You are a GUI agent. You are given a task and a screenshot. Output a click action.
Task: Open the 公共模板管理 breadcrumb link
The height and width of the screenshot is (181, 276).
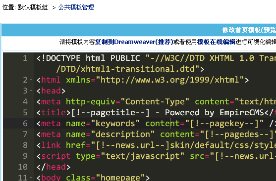pyautogui.click(x=76, y=7)
